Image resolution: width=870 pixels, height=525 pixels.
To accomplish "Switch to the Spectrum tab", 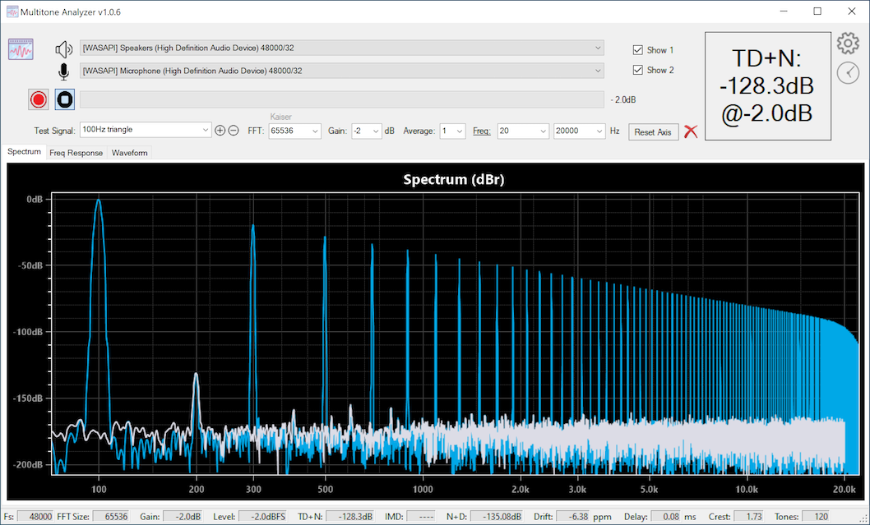I will coord(24,152).
